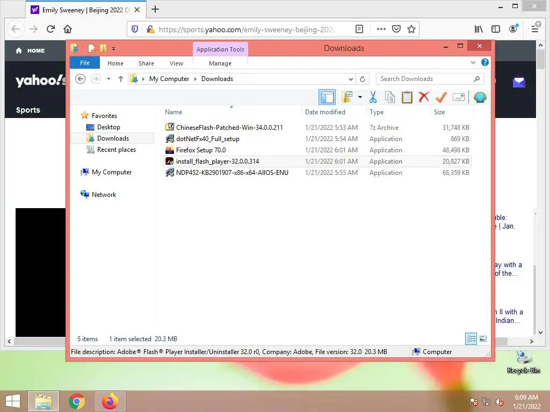Viewport: 550px width, 412px height.
Task: Toggle Firefox Reader View icon
Action: [359, 29]
